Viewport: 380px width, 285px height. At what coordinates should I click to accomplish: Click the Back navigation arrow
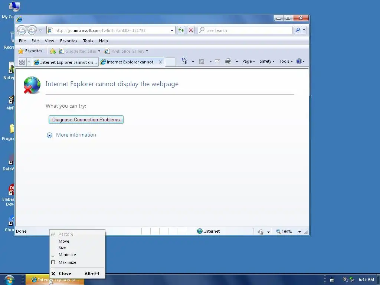pos(22,30)
